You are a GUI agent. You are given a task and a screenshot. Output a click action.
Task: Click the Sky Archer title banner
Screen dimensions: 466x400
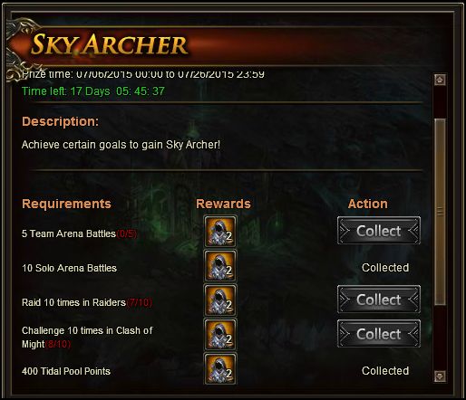coord(110,44)
